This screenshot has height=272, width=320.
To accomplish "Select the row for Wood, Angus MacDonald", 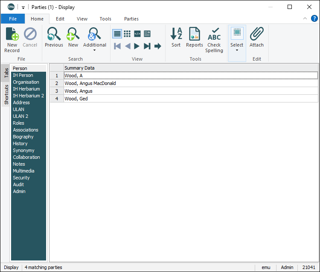I will (90, 83).
